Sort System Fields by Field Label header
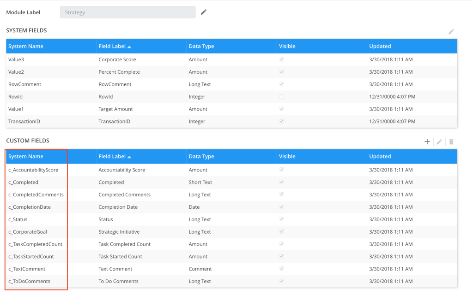This screenshot has height=295, width=473. click(x=114, y=46)
